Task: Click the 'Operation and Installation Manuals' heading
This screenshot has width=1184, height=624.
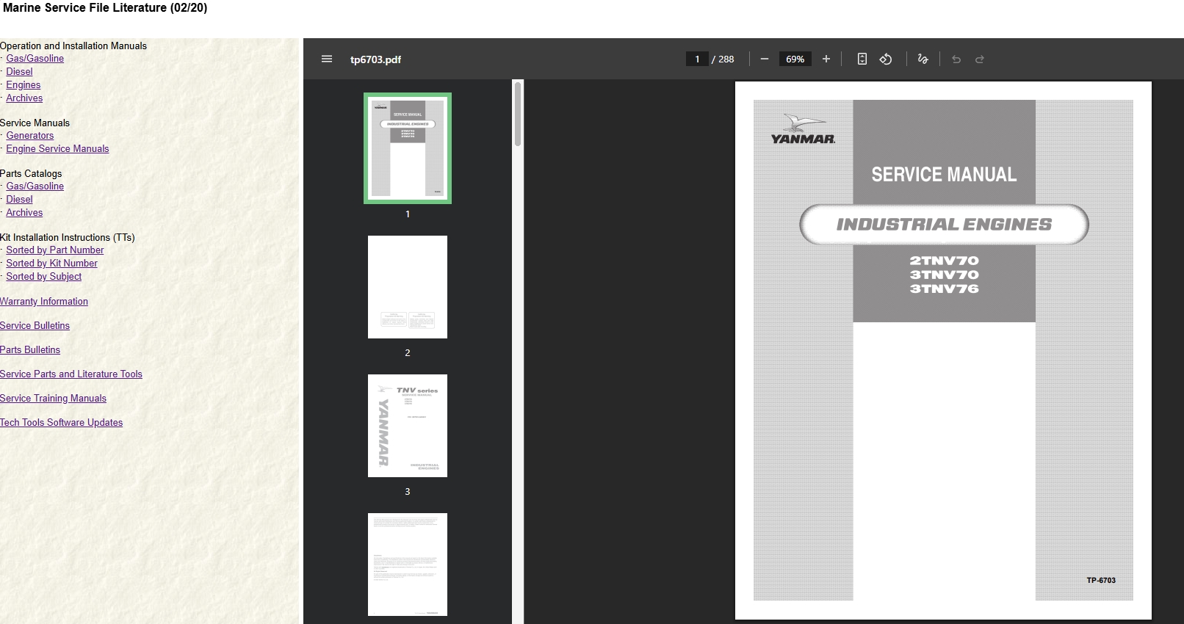Action: [x=73, y=46]
